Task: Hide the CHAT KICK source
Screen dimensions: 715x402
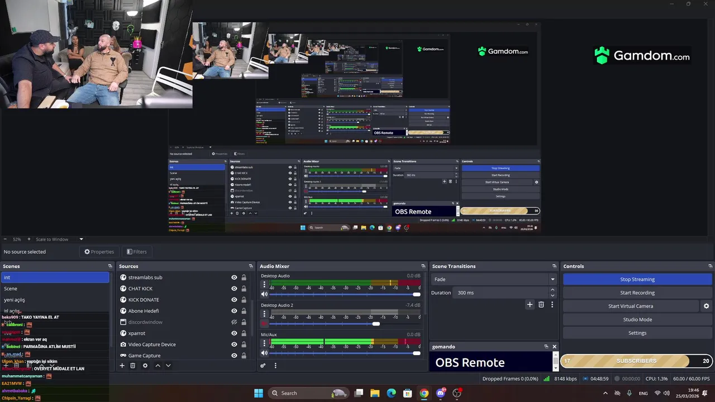Action: 234,289
